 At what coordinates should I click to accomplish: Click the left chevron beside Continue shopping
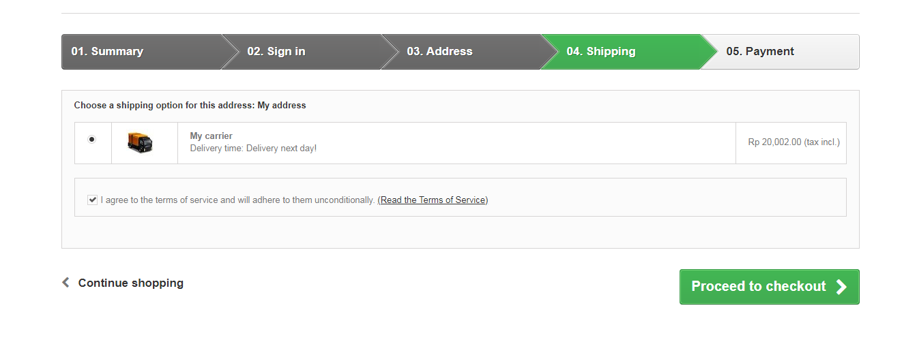tap(65, 283)
